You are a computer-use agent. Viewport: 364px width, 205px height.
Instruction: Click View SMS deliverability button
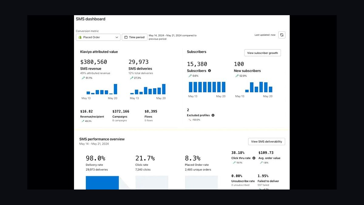[266, 142]
